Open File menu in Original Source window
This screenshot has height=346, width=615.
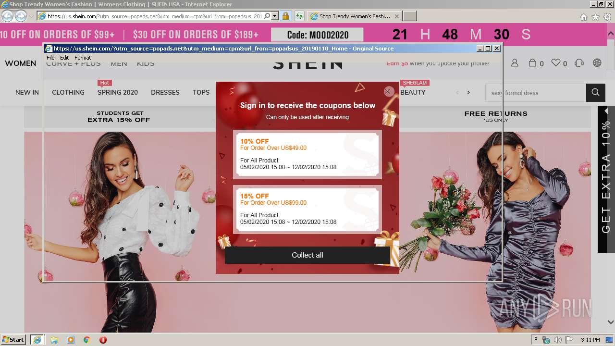(50, 58)
